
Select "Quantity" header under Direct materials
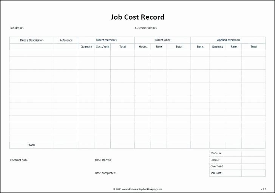pos(86,47)
